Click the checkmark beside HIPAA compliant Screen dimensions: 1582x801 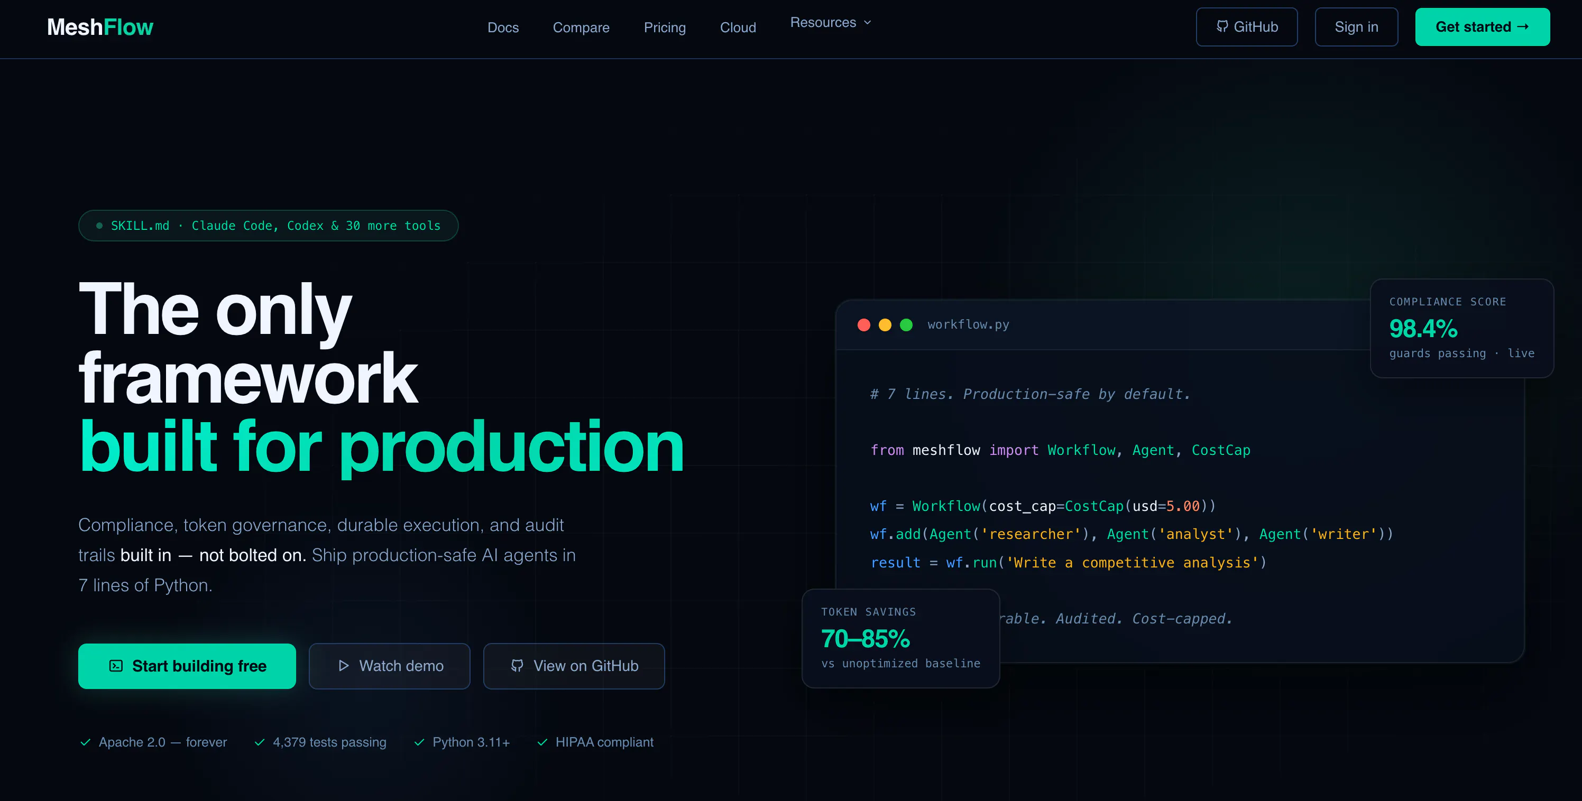click(542, 743)
